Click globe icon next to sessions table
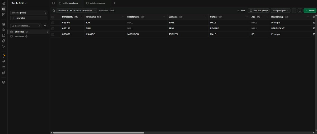The image size is (317, 134). (x=26, y=36)
